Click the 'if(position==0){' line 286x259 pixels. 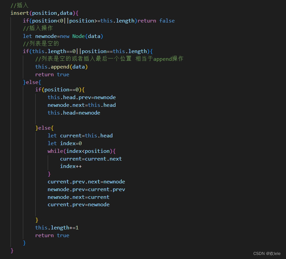click(60, 90)
